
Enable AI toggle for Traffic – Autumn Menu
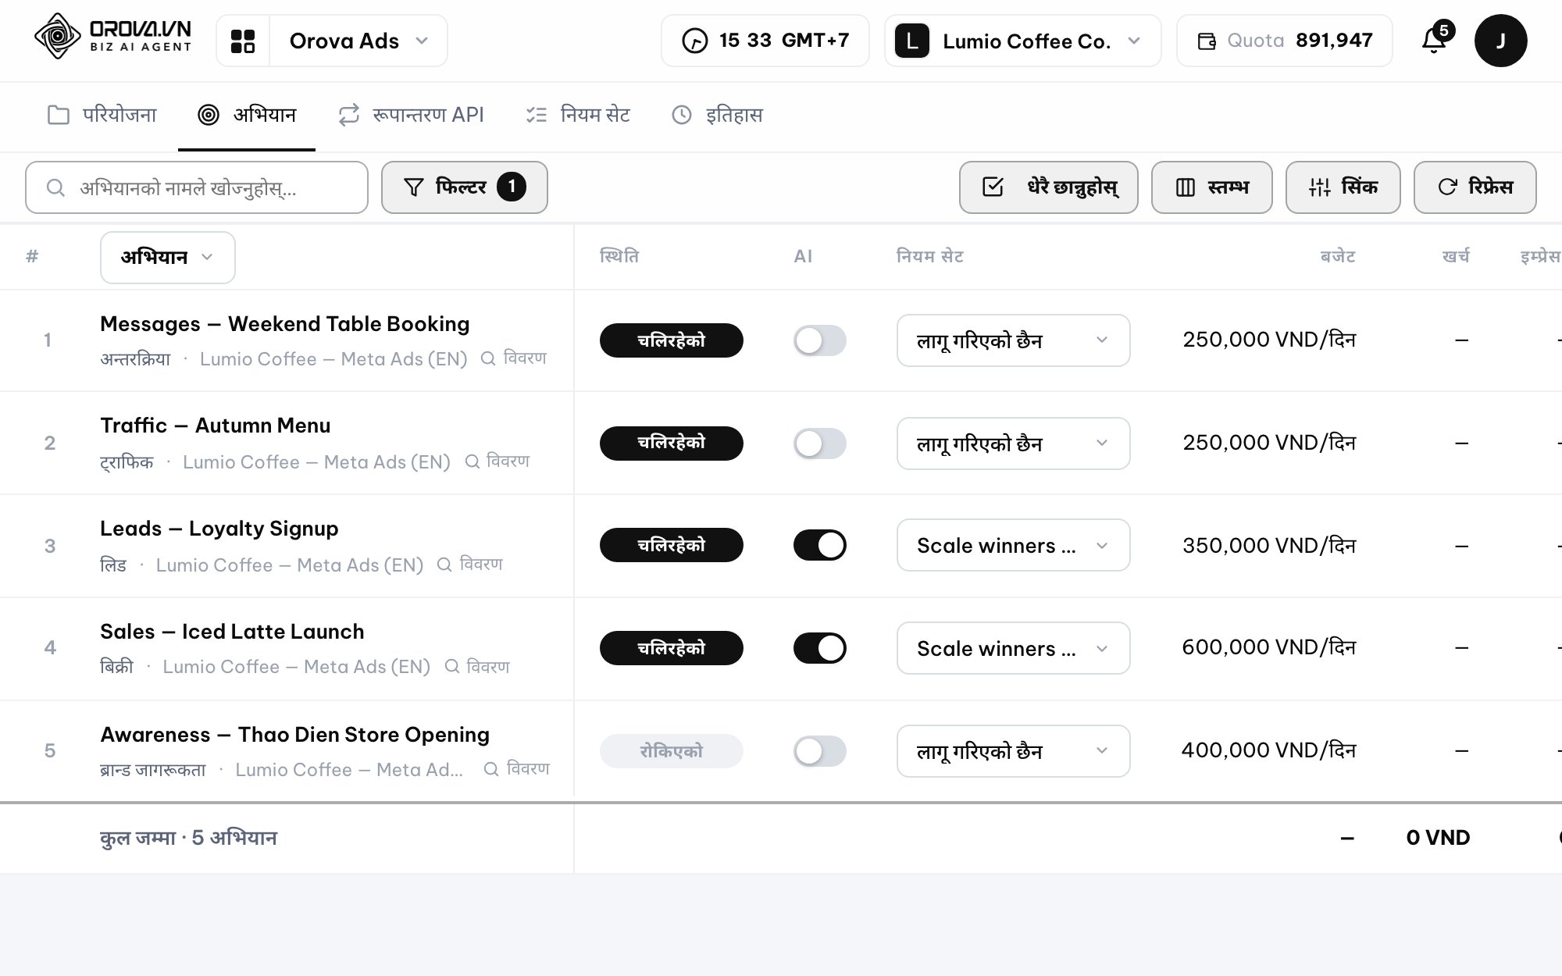tap(819, 443)
